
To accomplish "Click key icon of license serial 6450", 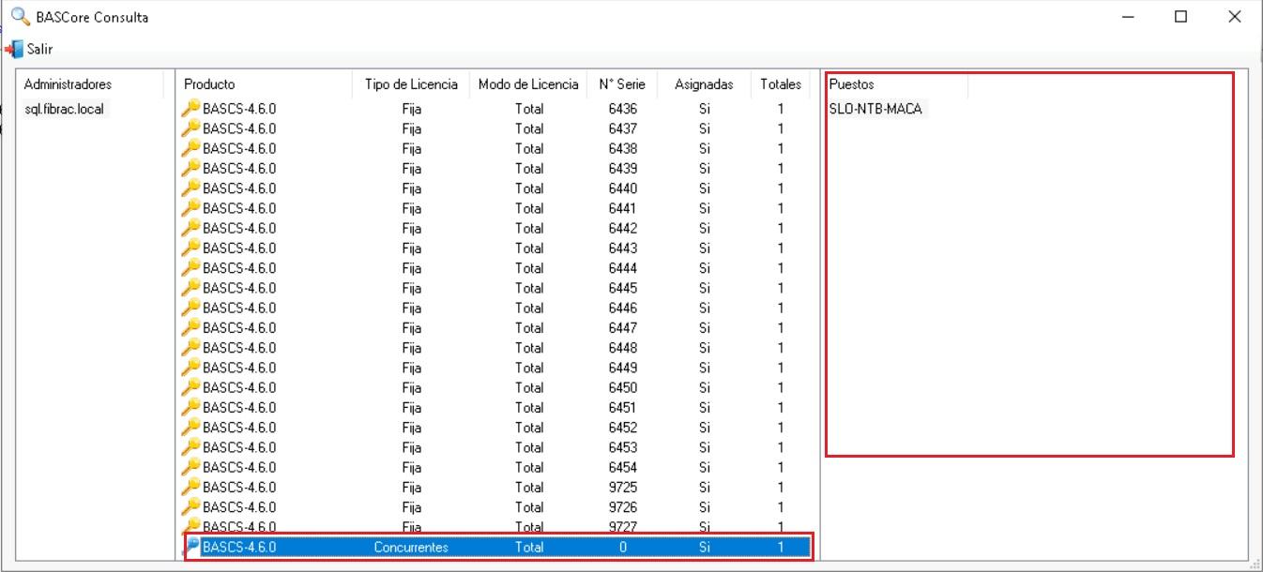I will [x=190, y=387].
